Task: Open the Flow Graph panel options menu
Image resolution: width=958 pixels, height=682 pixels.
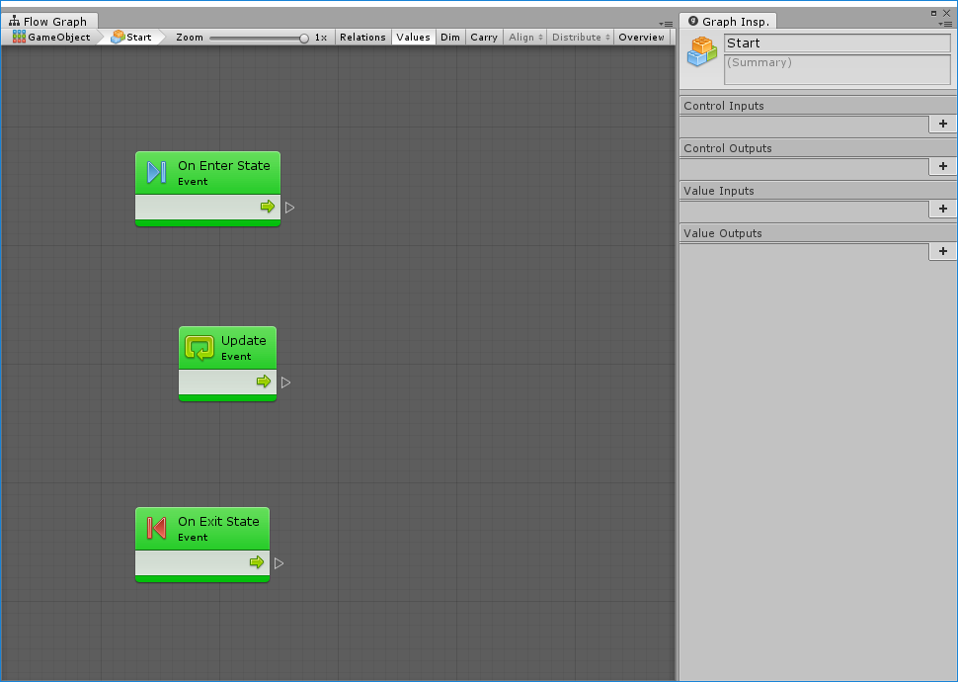Action: (x=667, y=24)
